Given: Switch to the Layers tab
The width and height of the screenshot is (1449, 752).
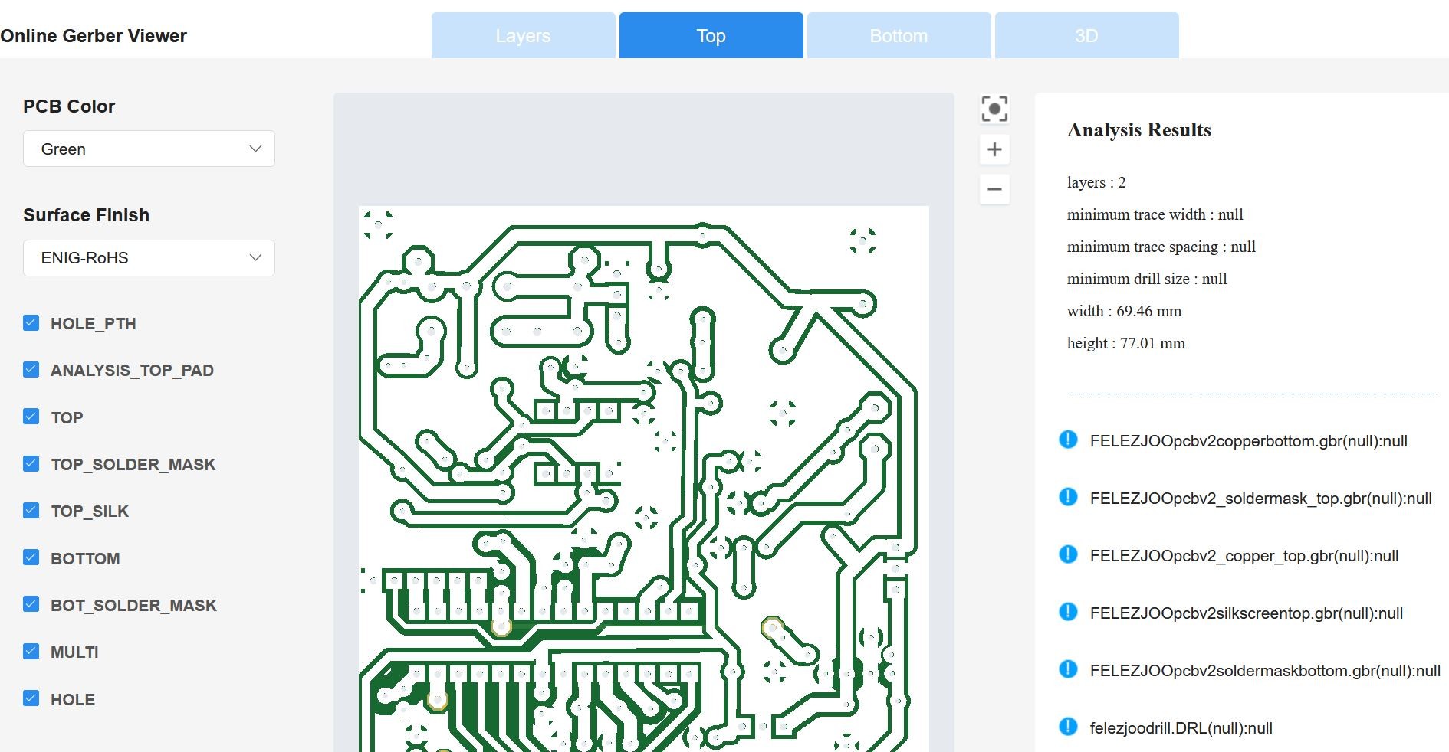Looking at the screenshot, I should pyautogui.click(x=523, y=36).
